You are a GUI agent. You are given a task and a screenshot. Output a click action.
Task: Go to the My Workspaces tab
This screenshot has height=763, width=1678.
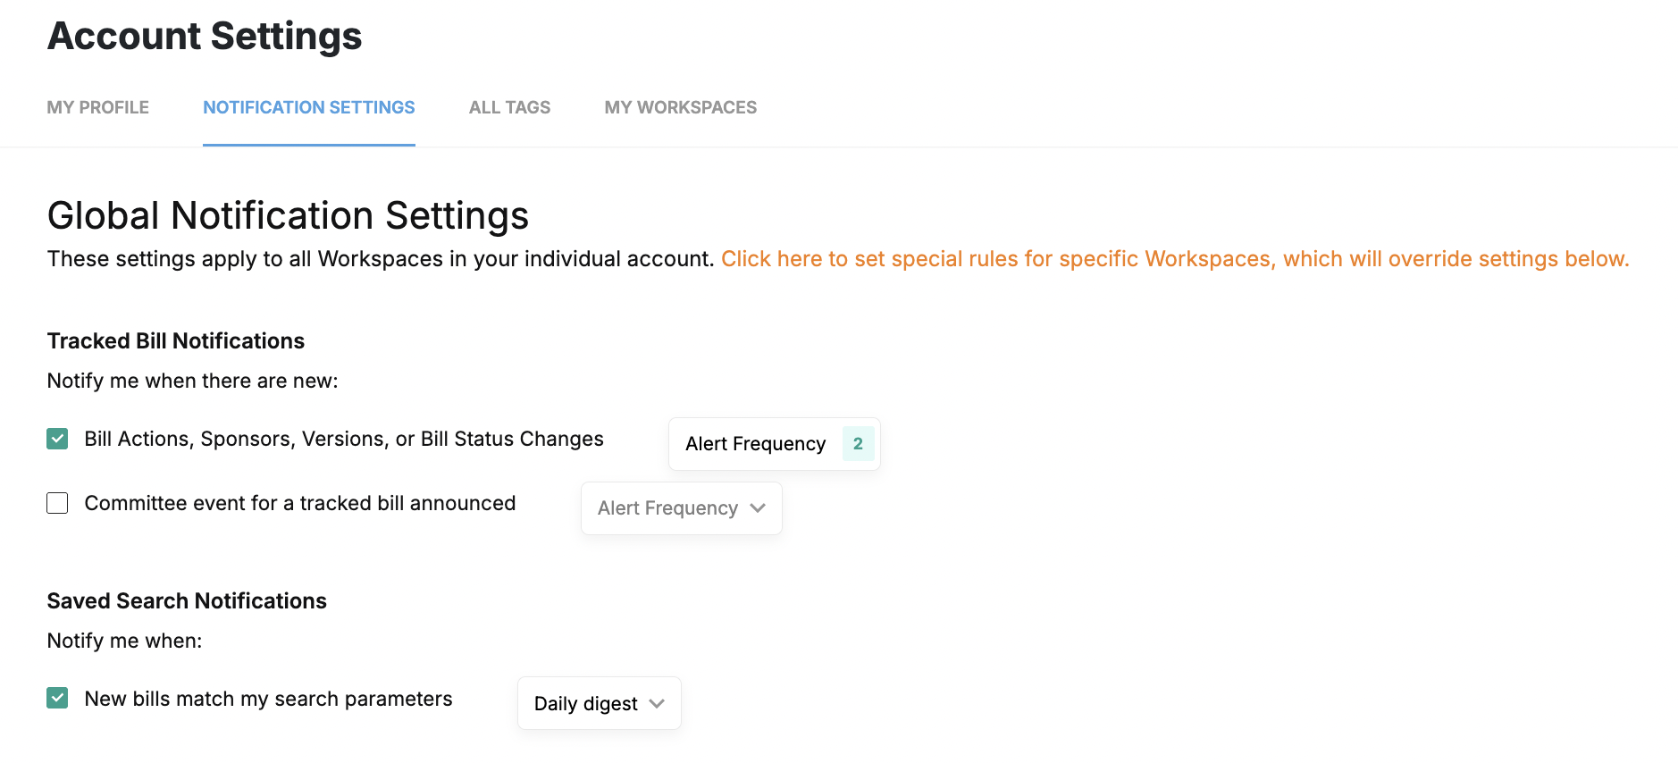coord(680,107)
